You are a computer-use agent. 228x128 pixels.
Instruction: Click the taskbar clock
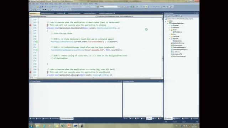(x=195, y=126)
